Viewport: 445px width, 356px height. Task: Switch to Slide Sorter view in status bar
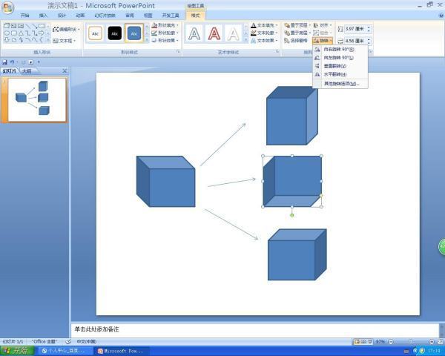pyautogui.click(x=363, y=341)
